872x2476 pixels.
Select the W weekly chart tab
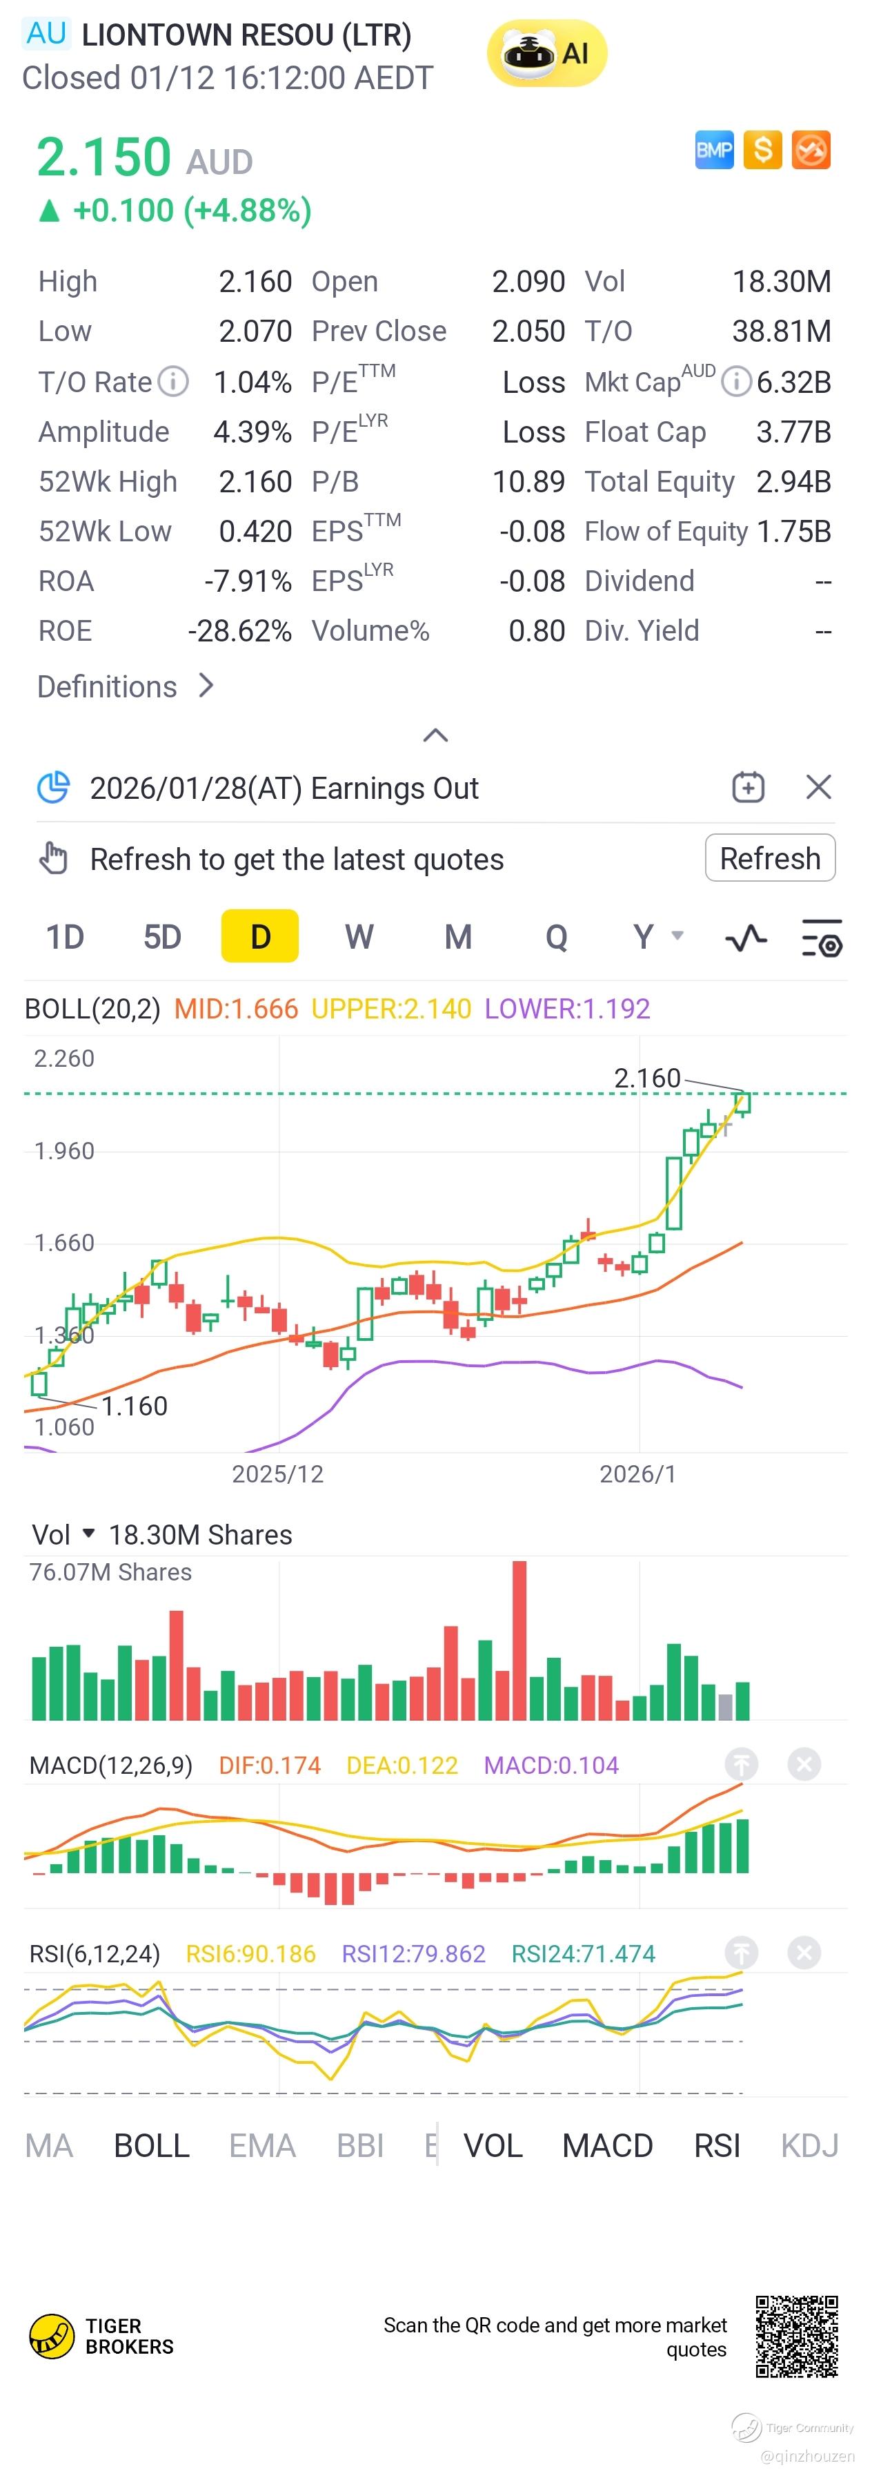[x=359, y=936]
